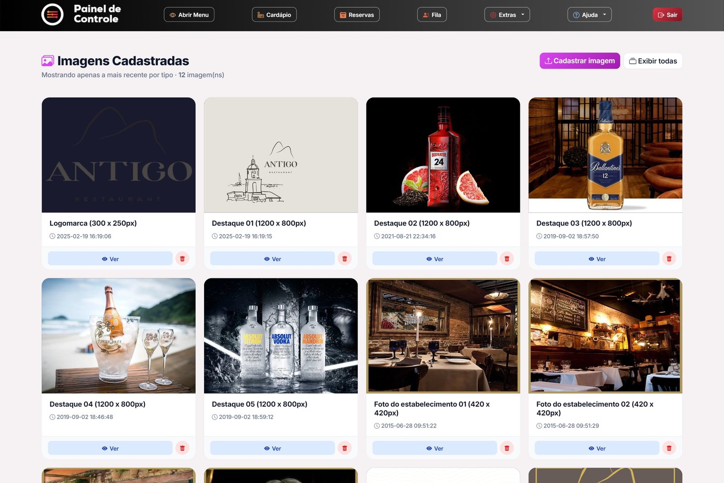Click timestamp 2025-02-19 16:19:06
The image size is (724, 483).
84,236
